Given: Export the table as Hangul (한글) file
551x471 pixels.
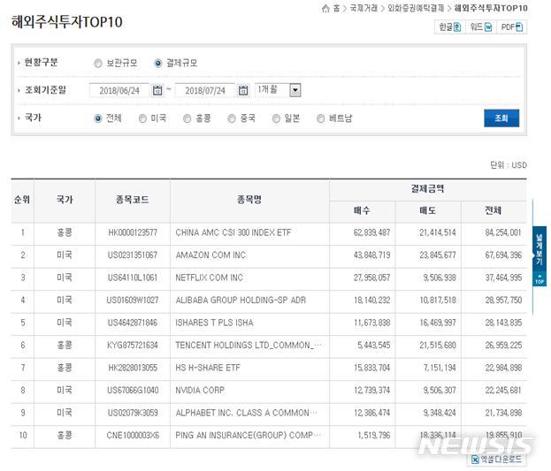Looking at the screenshot, I should point(450,27).
